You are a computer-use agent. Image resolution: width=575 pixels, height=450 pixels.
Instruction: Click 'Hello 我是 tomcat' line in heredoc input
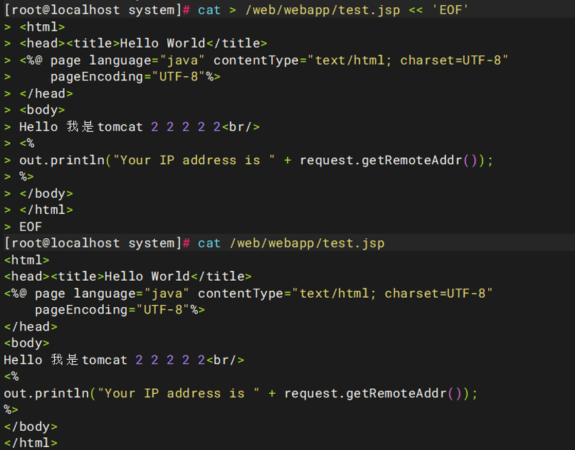pyautogui.click(x=139, y=127)
